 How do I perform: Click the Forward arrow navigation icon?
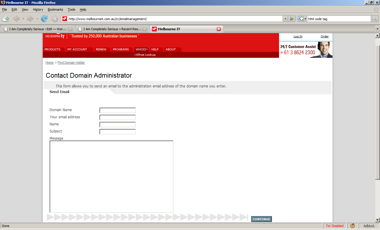pyautogui.click(x=30, y=19)
